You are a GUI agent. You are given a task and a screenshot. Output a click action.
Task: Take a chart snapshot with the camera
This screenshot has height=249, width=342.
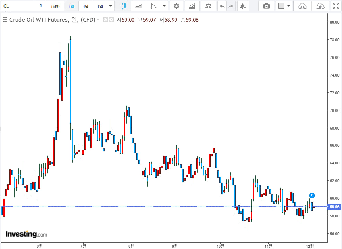(x=266, y=6)
